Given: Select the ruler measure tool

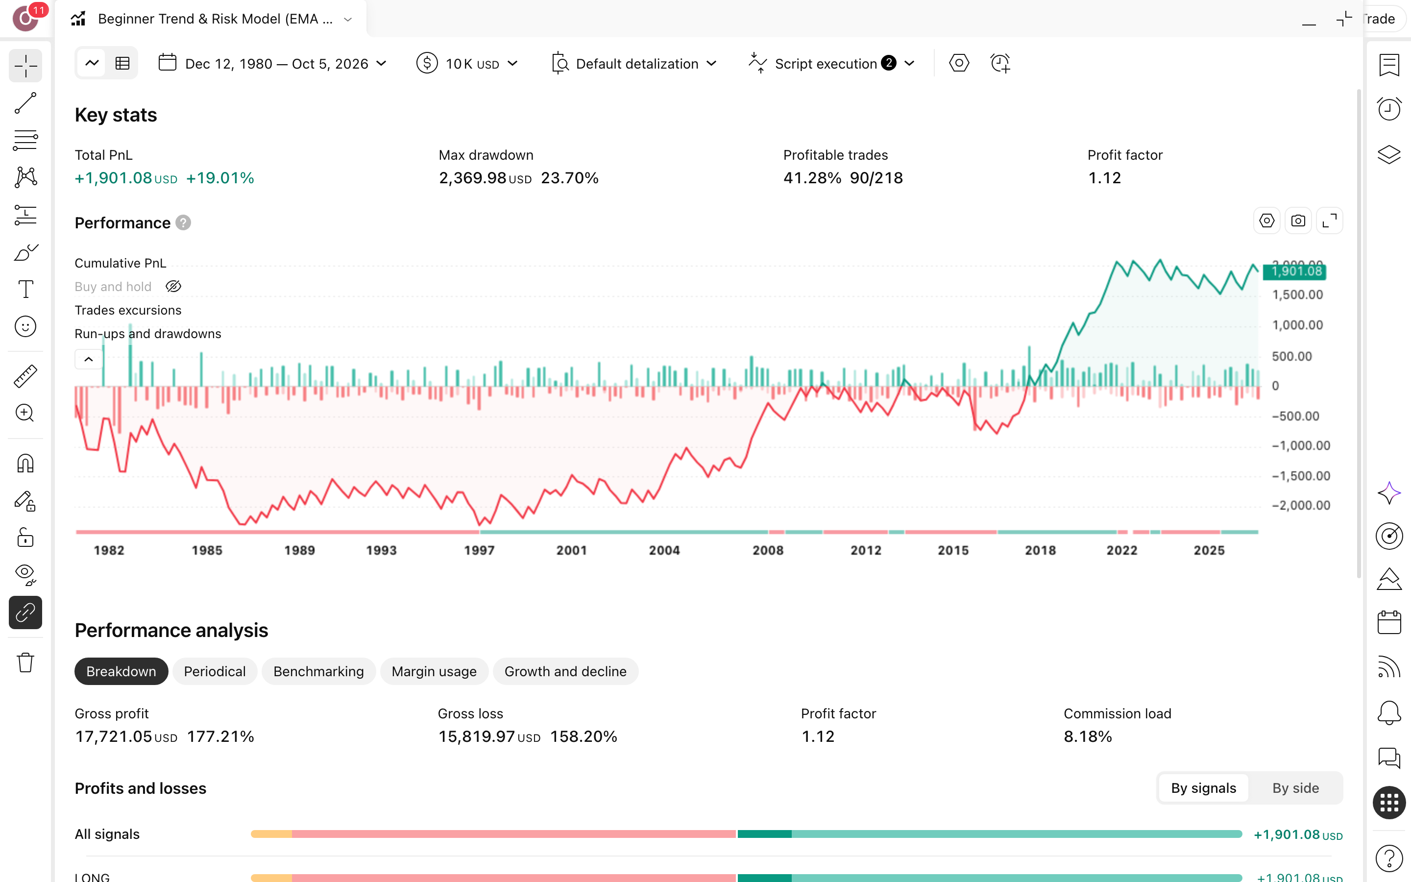Looking at the screenshot, I should [25, 376].
